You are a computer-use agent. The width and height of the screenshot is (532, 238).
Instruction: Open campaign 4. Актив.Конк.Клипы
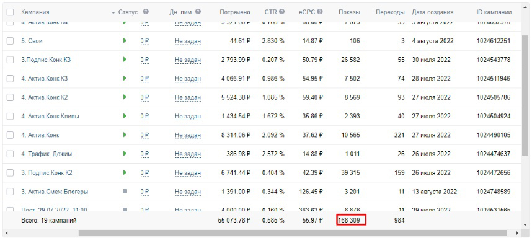click(x=50, y=117)
